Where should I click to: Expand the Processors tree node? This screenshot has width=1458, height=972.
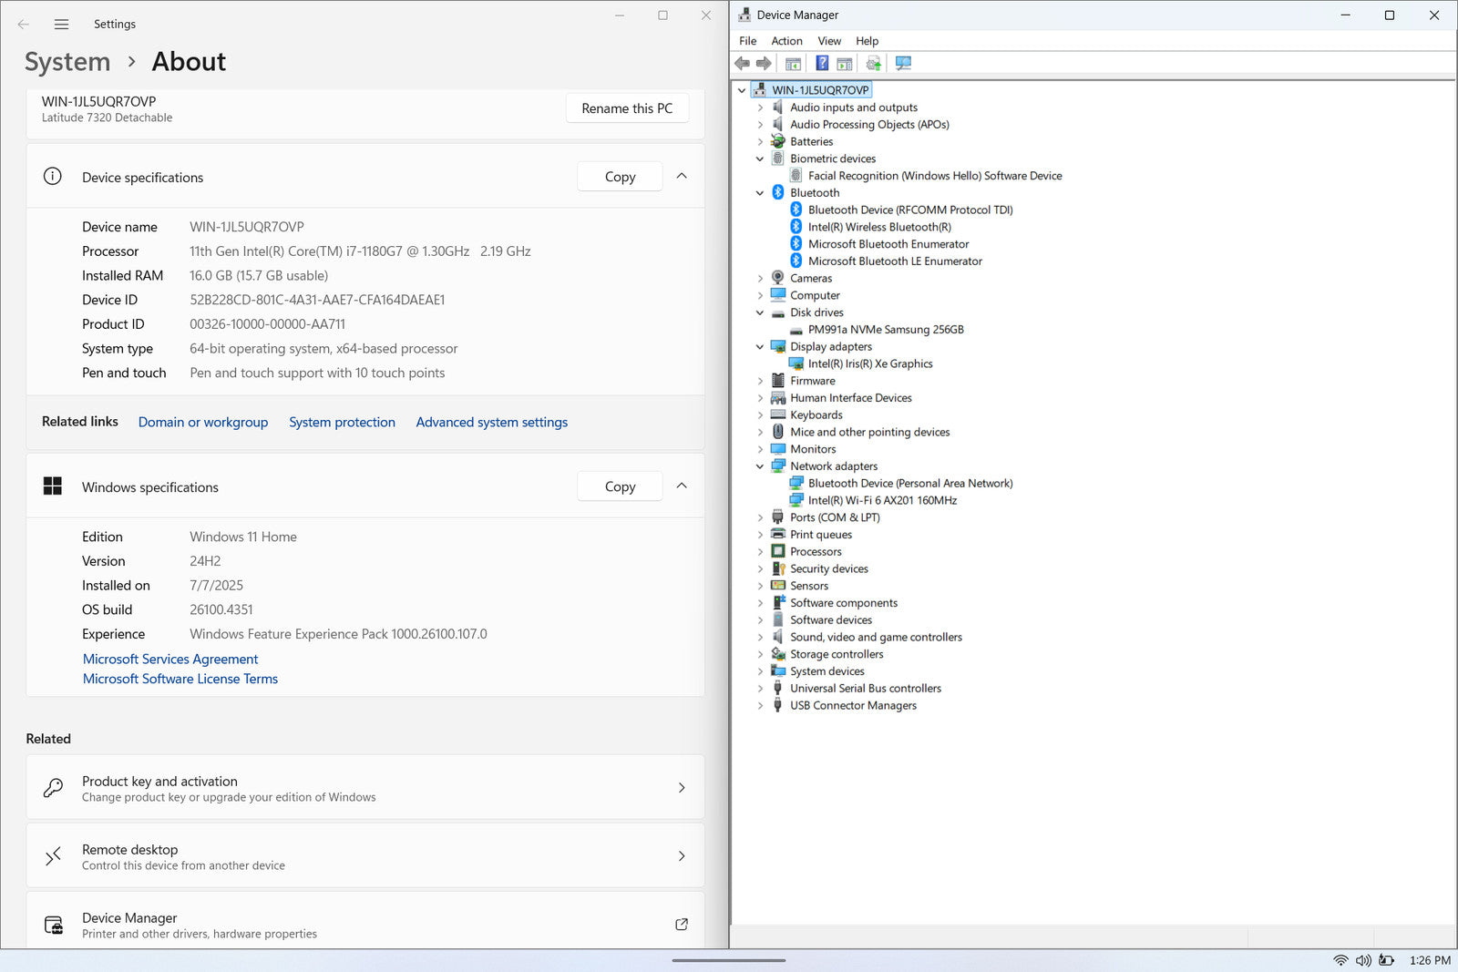760,552
